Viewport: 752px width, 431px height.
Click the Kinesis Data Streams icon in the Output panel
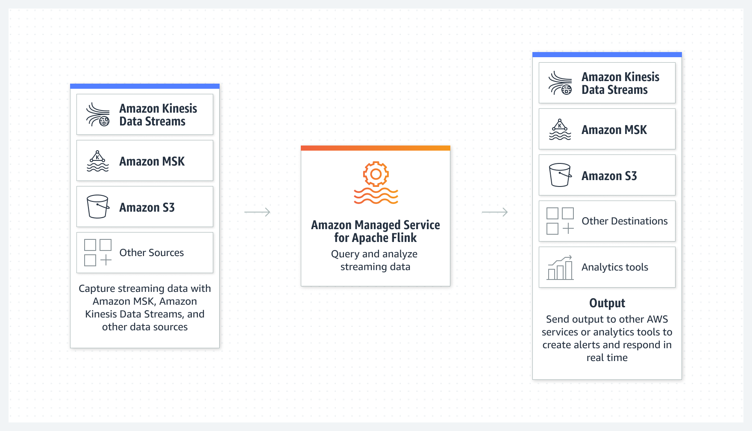tap(560, 83)
